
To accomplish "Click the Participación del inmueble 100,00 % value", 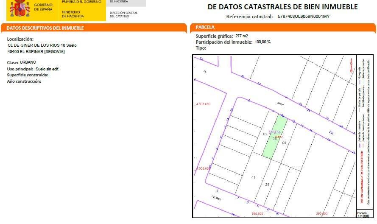I will pyautogui.click(x=262, y=42).
